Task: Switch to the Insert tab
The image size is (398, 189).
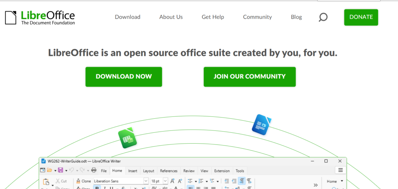Action: pos(133,171)
